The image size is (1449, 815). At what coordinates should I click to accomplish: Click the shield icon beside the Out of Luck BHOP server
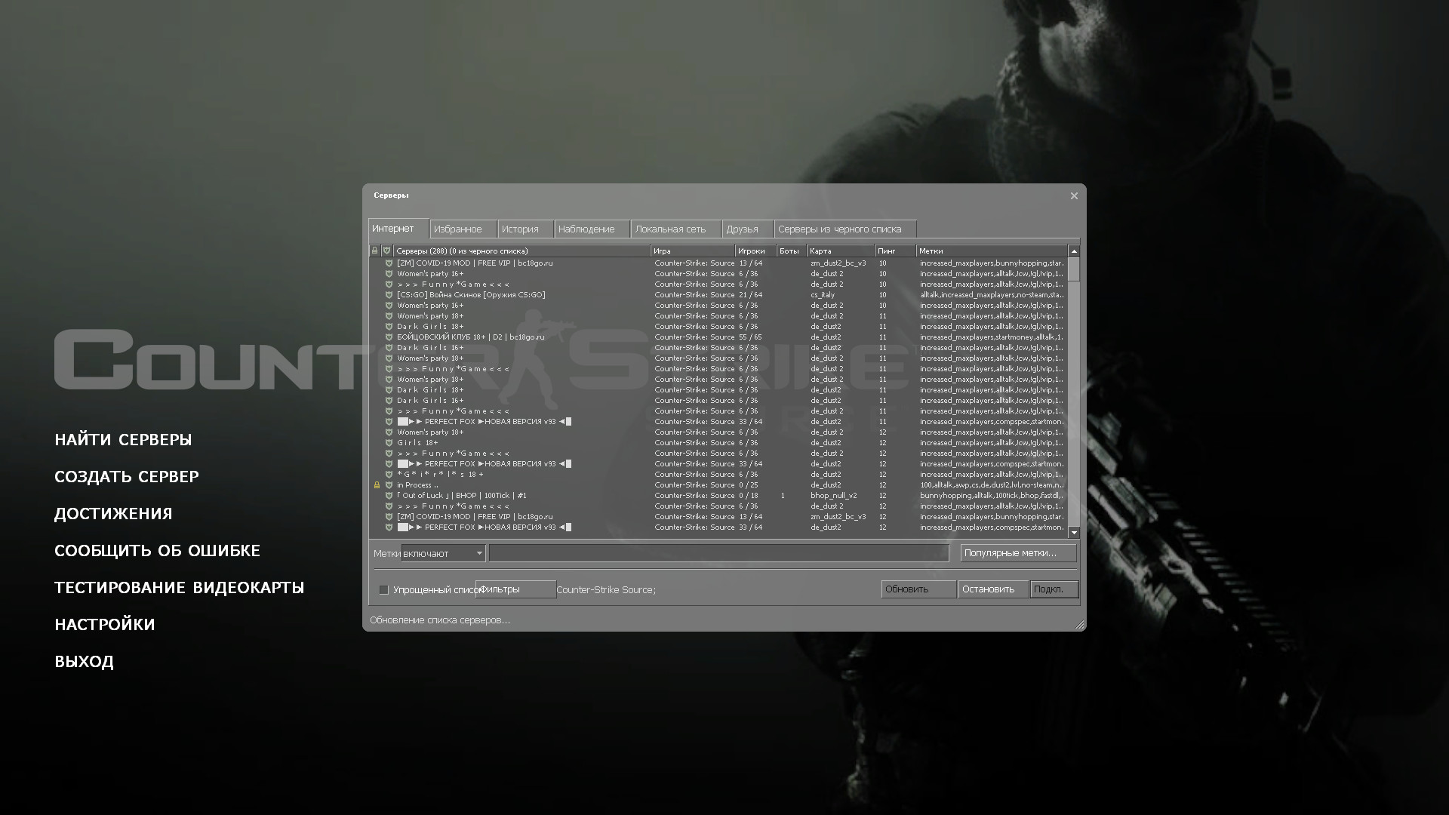point(389,496)
